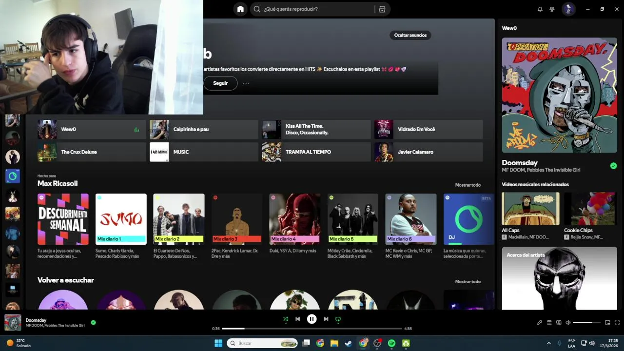Image resolution: width=624 pixels, height=351 pixels.
Task: Skip to next track
Action: pos(326,319)
